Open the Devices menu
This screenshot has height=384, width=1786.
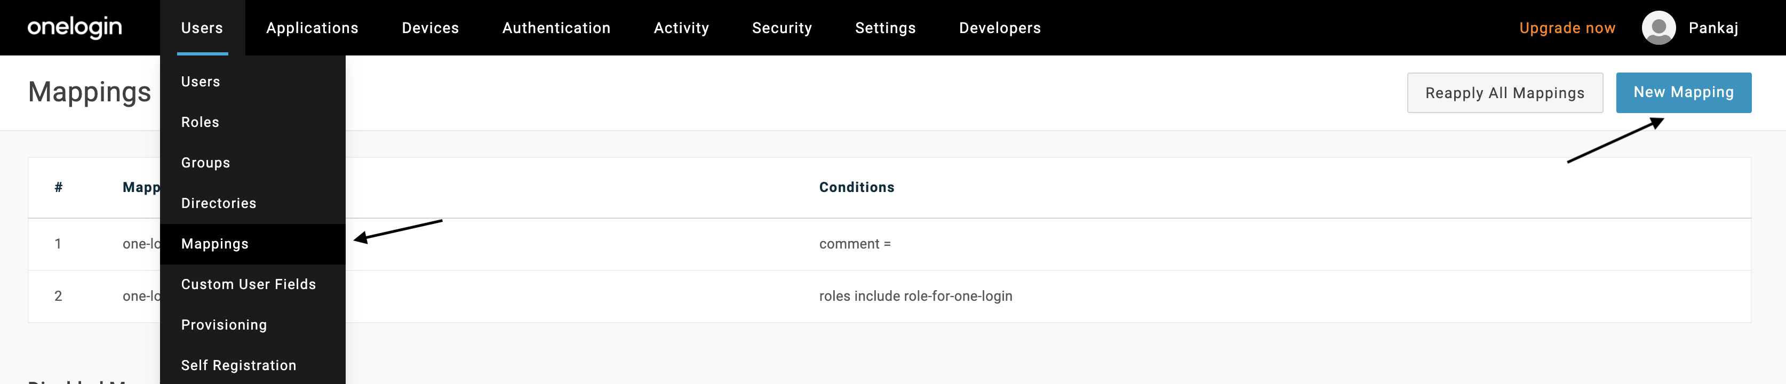click(430, 28)
